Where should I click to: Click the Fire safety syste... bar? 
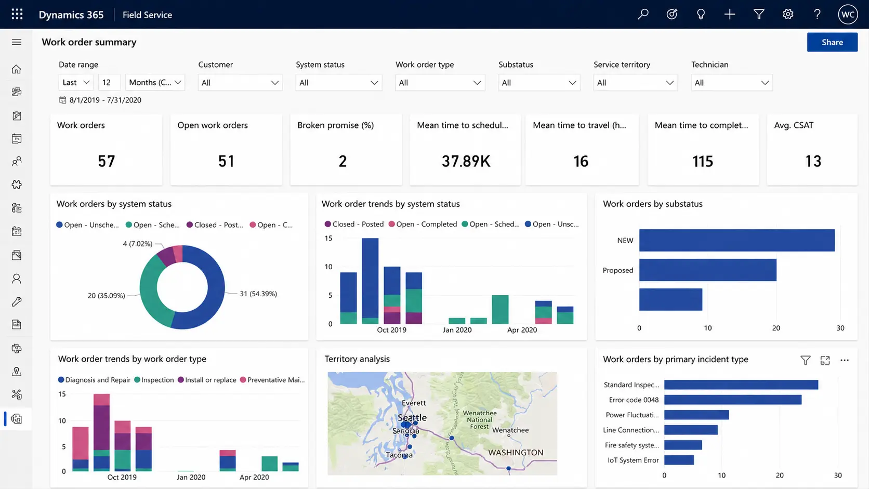pos(683,445)
